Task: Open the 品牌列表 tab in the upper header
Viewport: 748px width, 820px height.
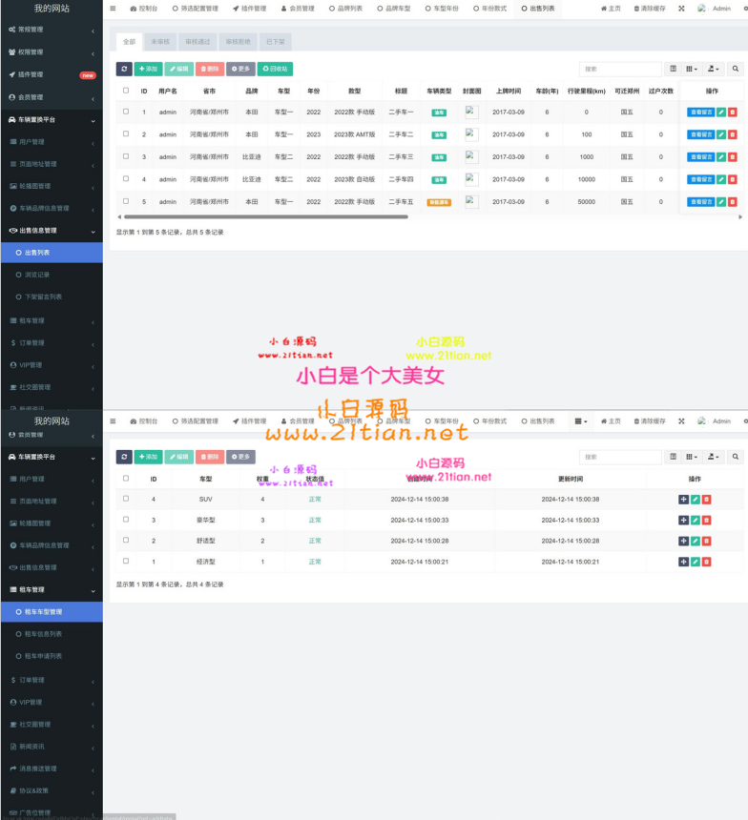Action: click(x=345, y=9)
